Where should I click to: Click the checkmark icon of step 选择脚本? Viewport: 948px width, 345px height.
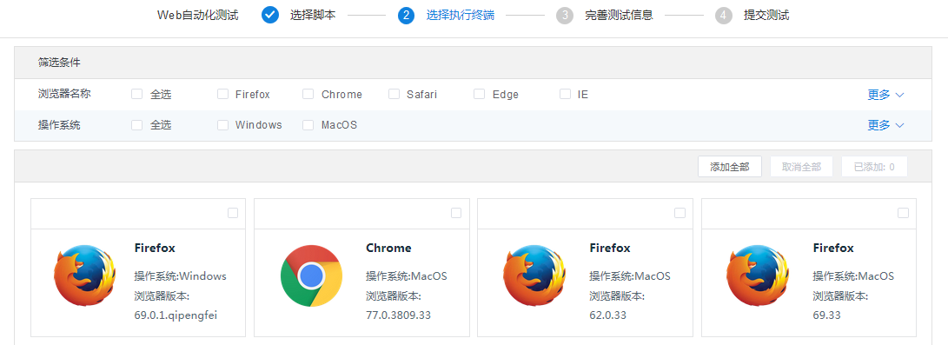tap(270, 15)
